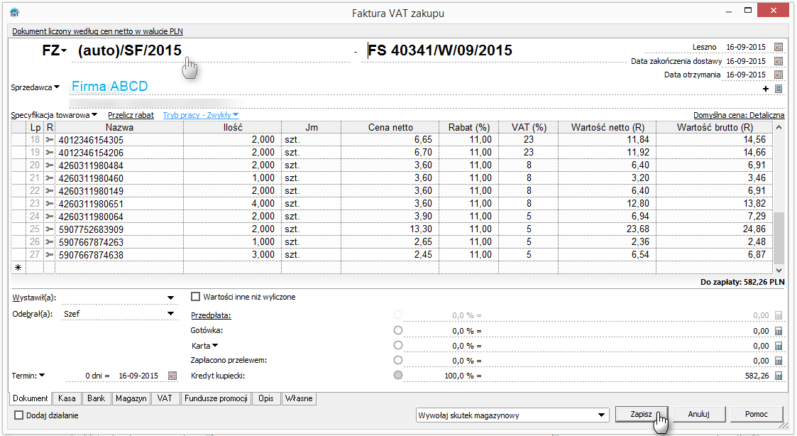Viewport: 797px width, 436px height.
Task: Open seller details list icon
Action: [779, 89]
